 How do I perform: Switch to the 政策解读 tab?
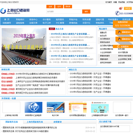[58, 122]
